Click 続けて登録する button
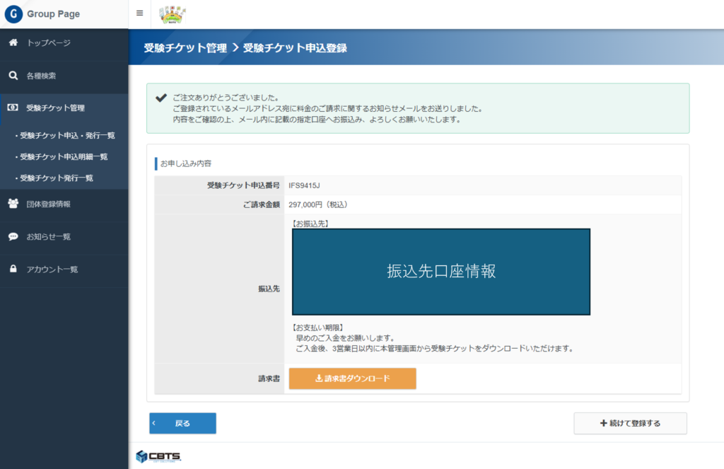This screenshot has width=724, height=469. click(630, 423)
